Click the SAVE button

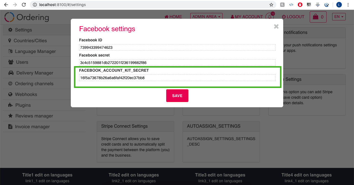click(177, 96)
